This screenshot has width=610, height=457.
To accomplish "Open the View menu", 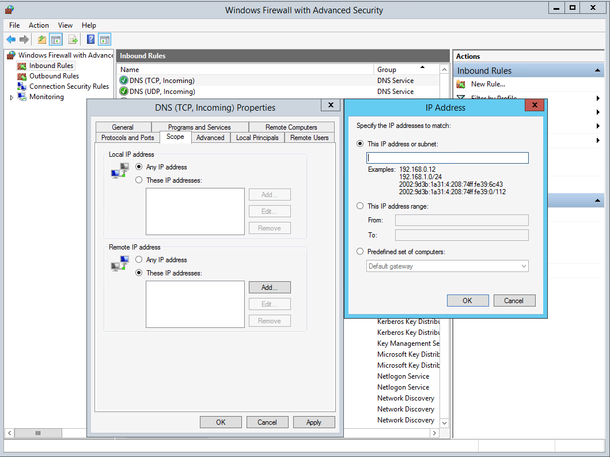I will click(x=65, y=25).
